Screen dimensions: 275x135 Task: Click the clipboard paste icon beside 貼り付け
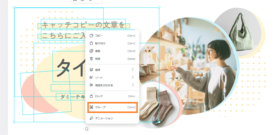(91, 43)
